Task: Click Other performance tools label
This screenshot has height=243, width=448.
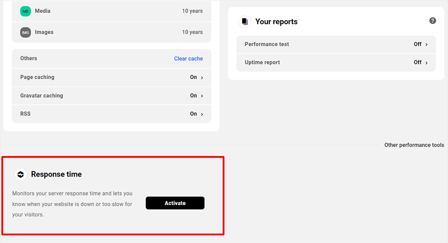Action: [x=414, y=145]
